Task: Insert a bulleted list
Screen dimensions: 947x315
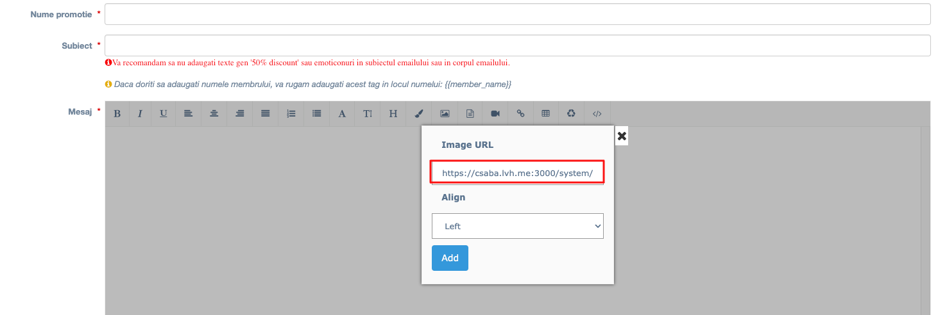Action: (316, 113)
